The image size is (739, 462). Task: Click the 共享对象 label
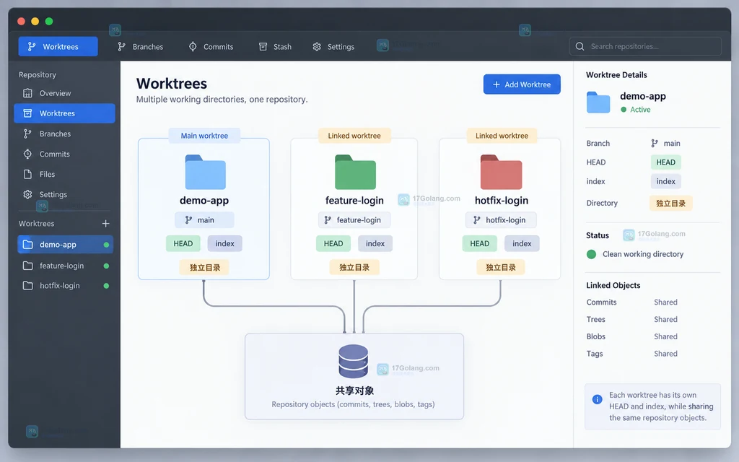(x=354, y=391)
